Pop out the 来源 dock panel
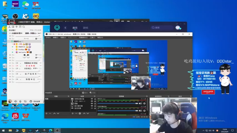 coord(95,96)
